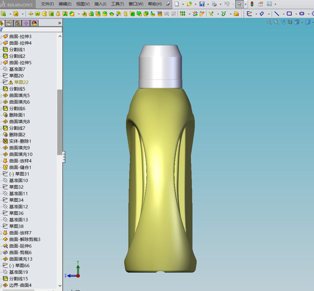Open the dropdown arrow beside the Line tool
The width and height of the screenshot is (314, 291).
(284, 14)
